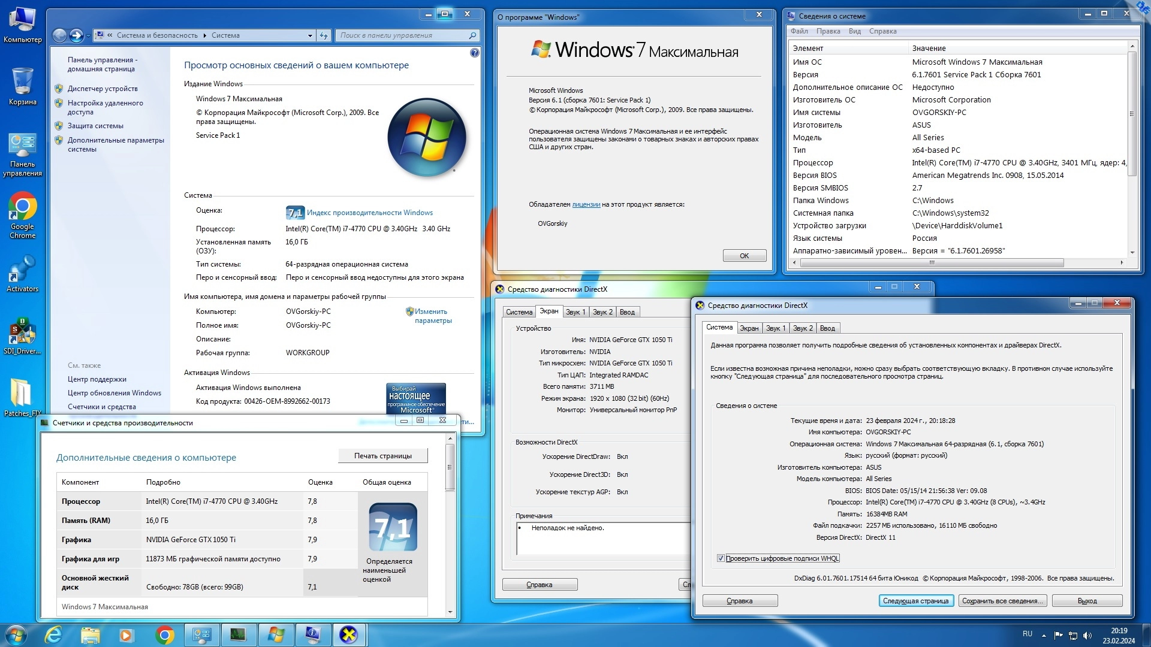Open the Patches_FIX folder icon
The height and width of the screenshot is (647, 1151).
click(22, 394)
